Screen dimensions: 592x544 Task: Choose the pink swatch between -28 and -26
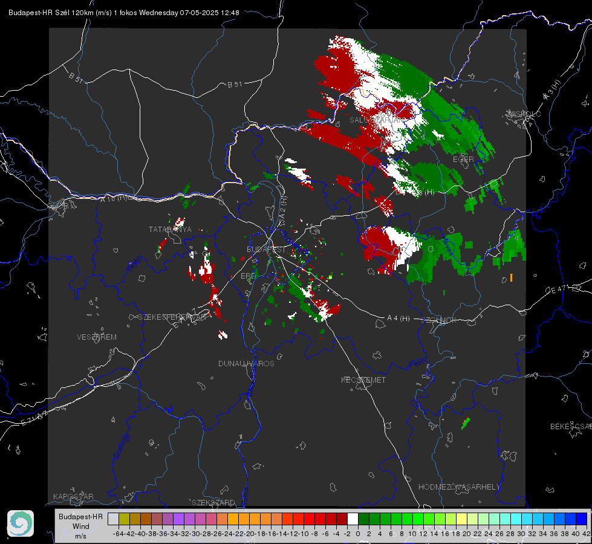click(x=211, y=519)
